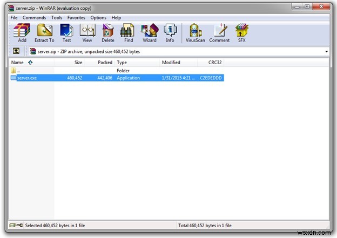Sort by the Name column header
The width and height of the screenshot is (337, 238).
[x=31, y=63]
